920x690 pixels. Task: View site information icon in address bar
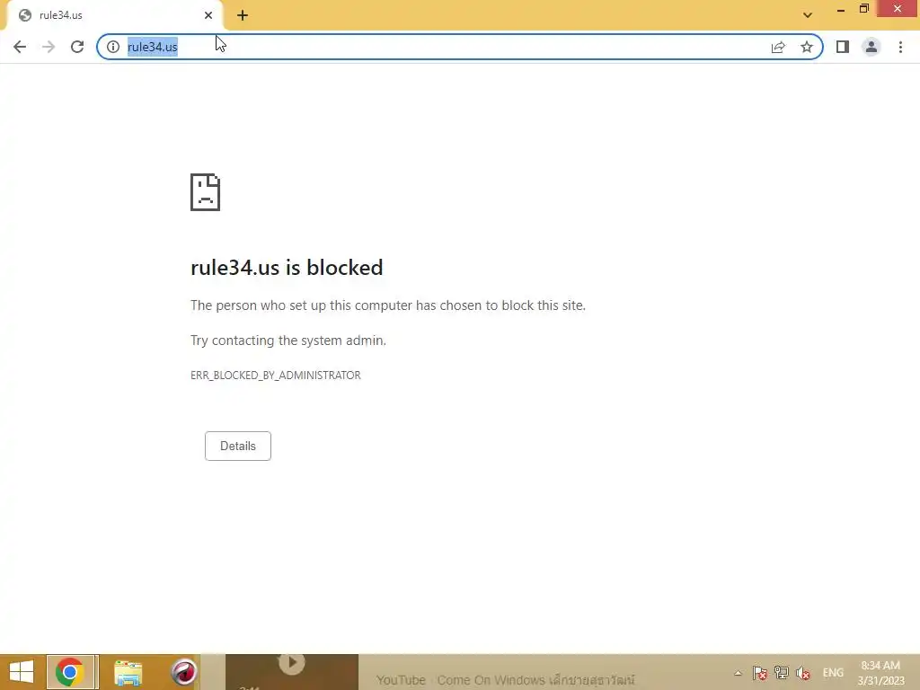pyautogui.click(x=113, y=47)
